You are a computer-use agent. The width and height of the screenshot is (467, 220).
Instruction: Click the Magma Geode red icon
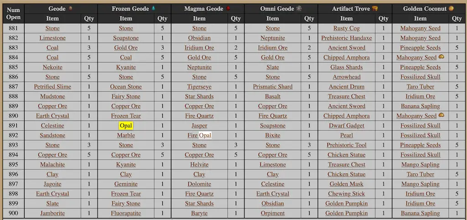click(x=228, y=9)
